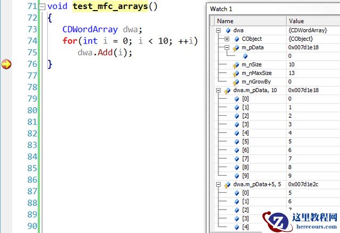Click icon of [6] under dwa.m_pData, 10

237,151
